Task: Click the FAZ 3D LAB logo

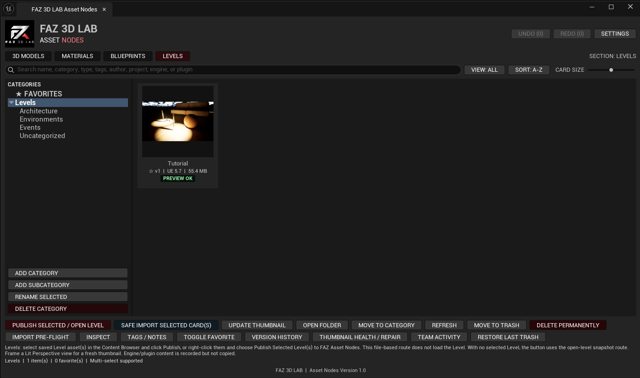Action: tap(20, 34)
